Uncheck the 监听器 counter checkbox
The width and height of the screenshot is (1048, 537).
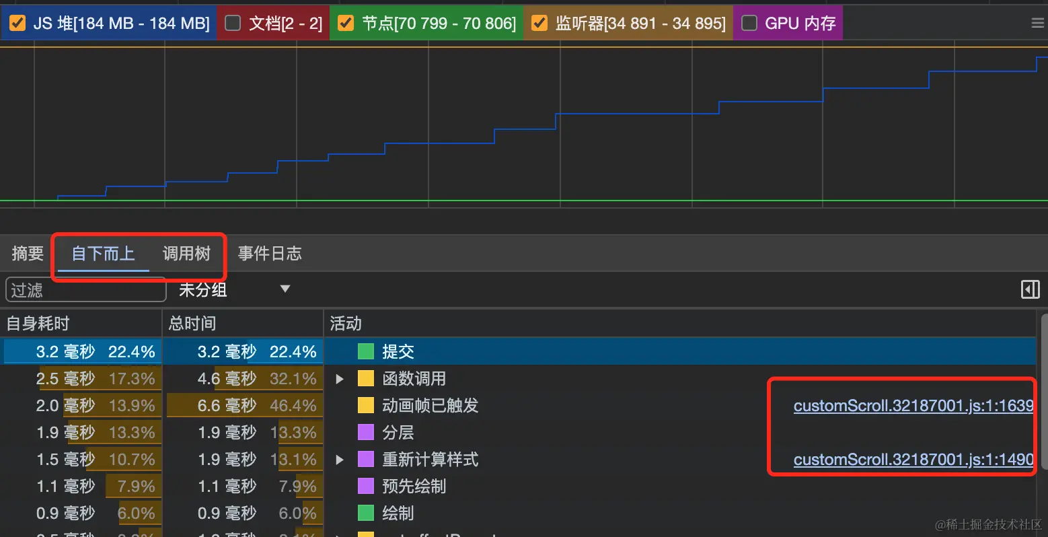click(539, 24)
